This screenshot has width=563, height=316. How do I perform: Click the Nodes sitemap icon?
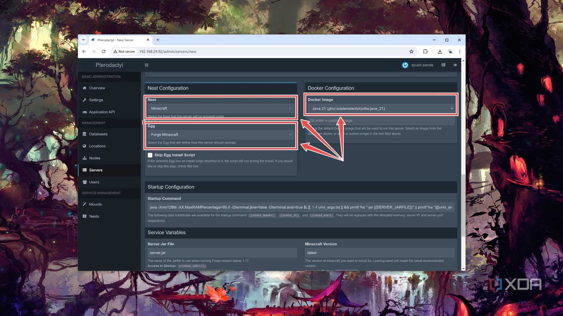coord(85,158)
